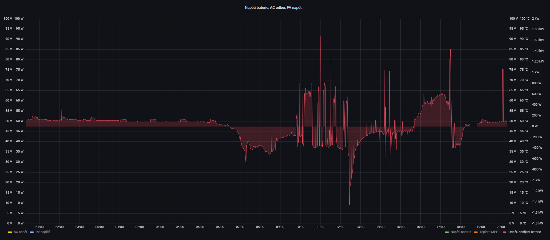
Task: Click the '600 W' power axis label
Action: (536, 94)
